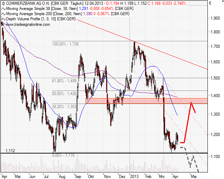
Task: Click the open value O:1,194
Action: [112, 3]
